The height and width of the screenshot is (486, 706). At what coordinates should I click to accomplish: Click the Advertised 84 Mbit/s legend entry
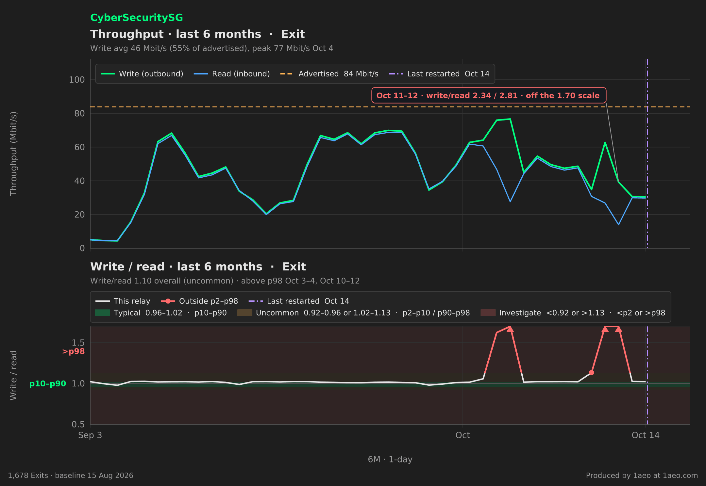coord(329,74)
